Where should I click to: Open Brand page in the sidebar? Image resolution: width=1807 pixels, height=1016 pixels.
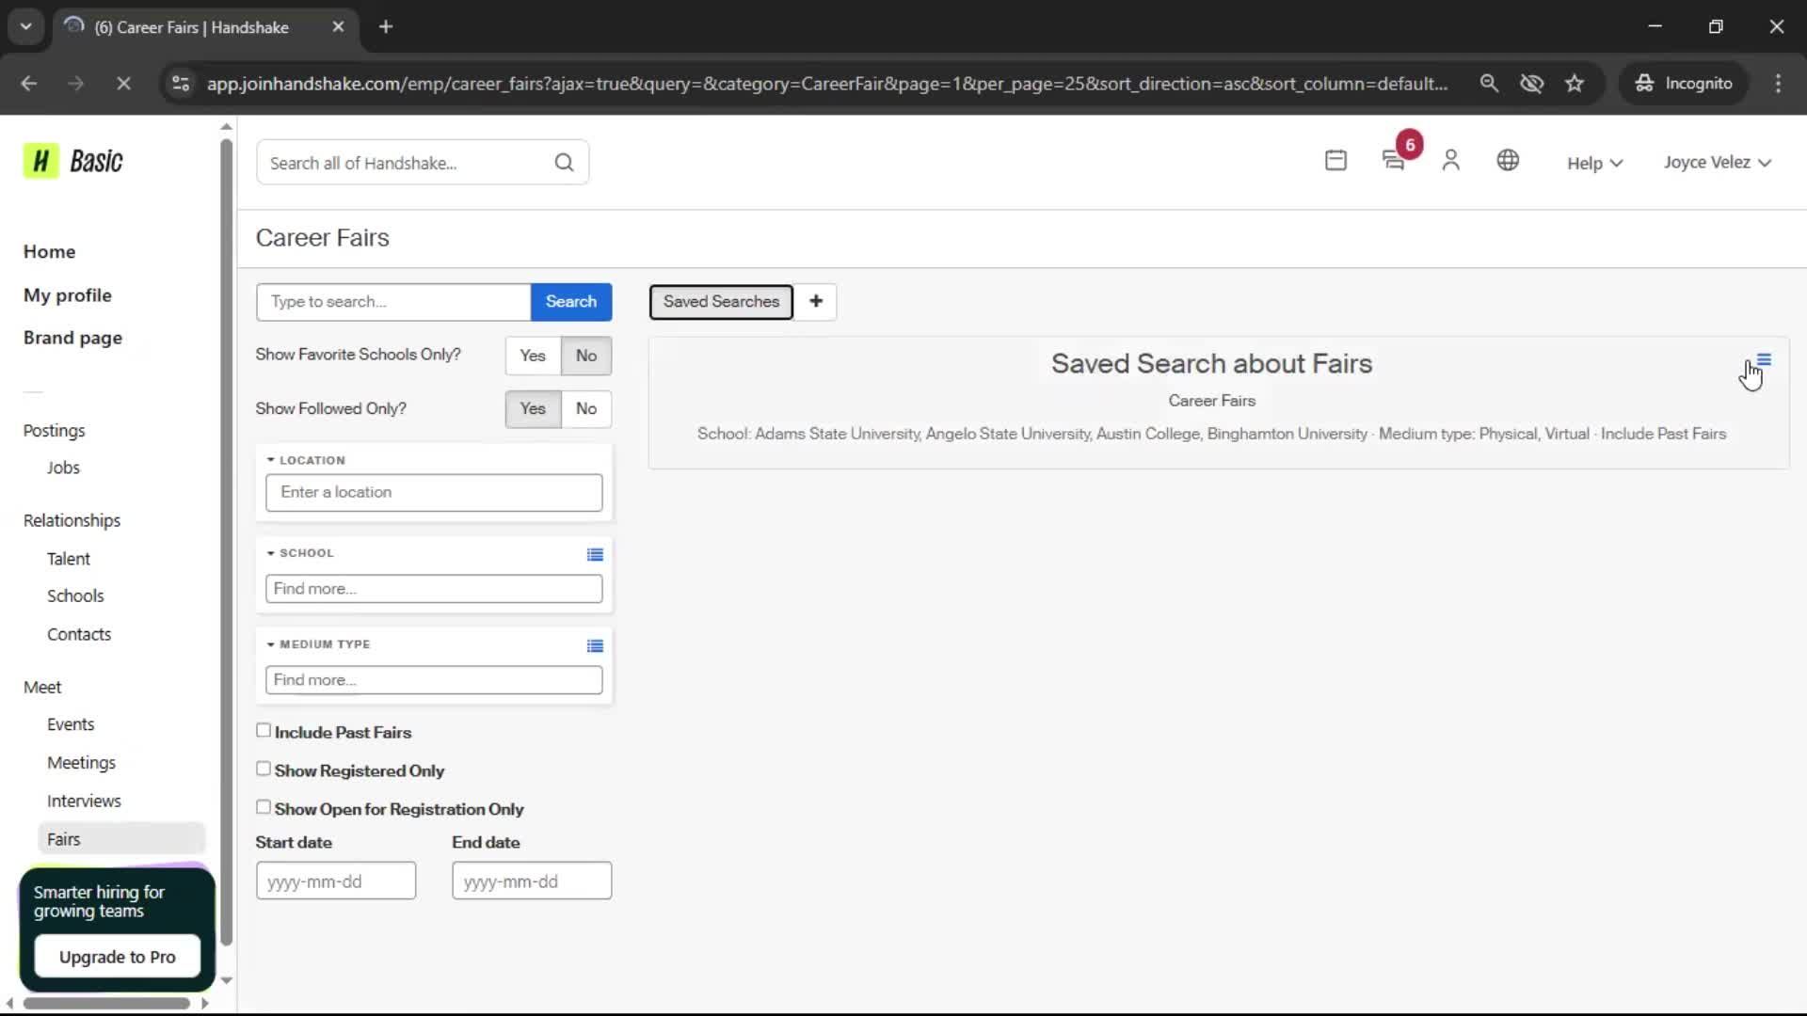pos(72,338)
